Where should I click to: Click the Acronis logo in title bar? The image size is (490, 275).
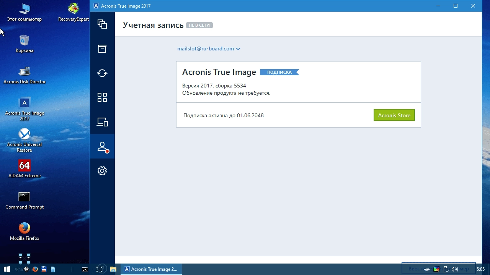click(96, 6)
